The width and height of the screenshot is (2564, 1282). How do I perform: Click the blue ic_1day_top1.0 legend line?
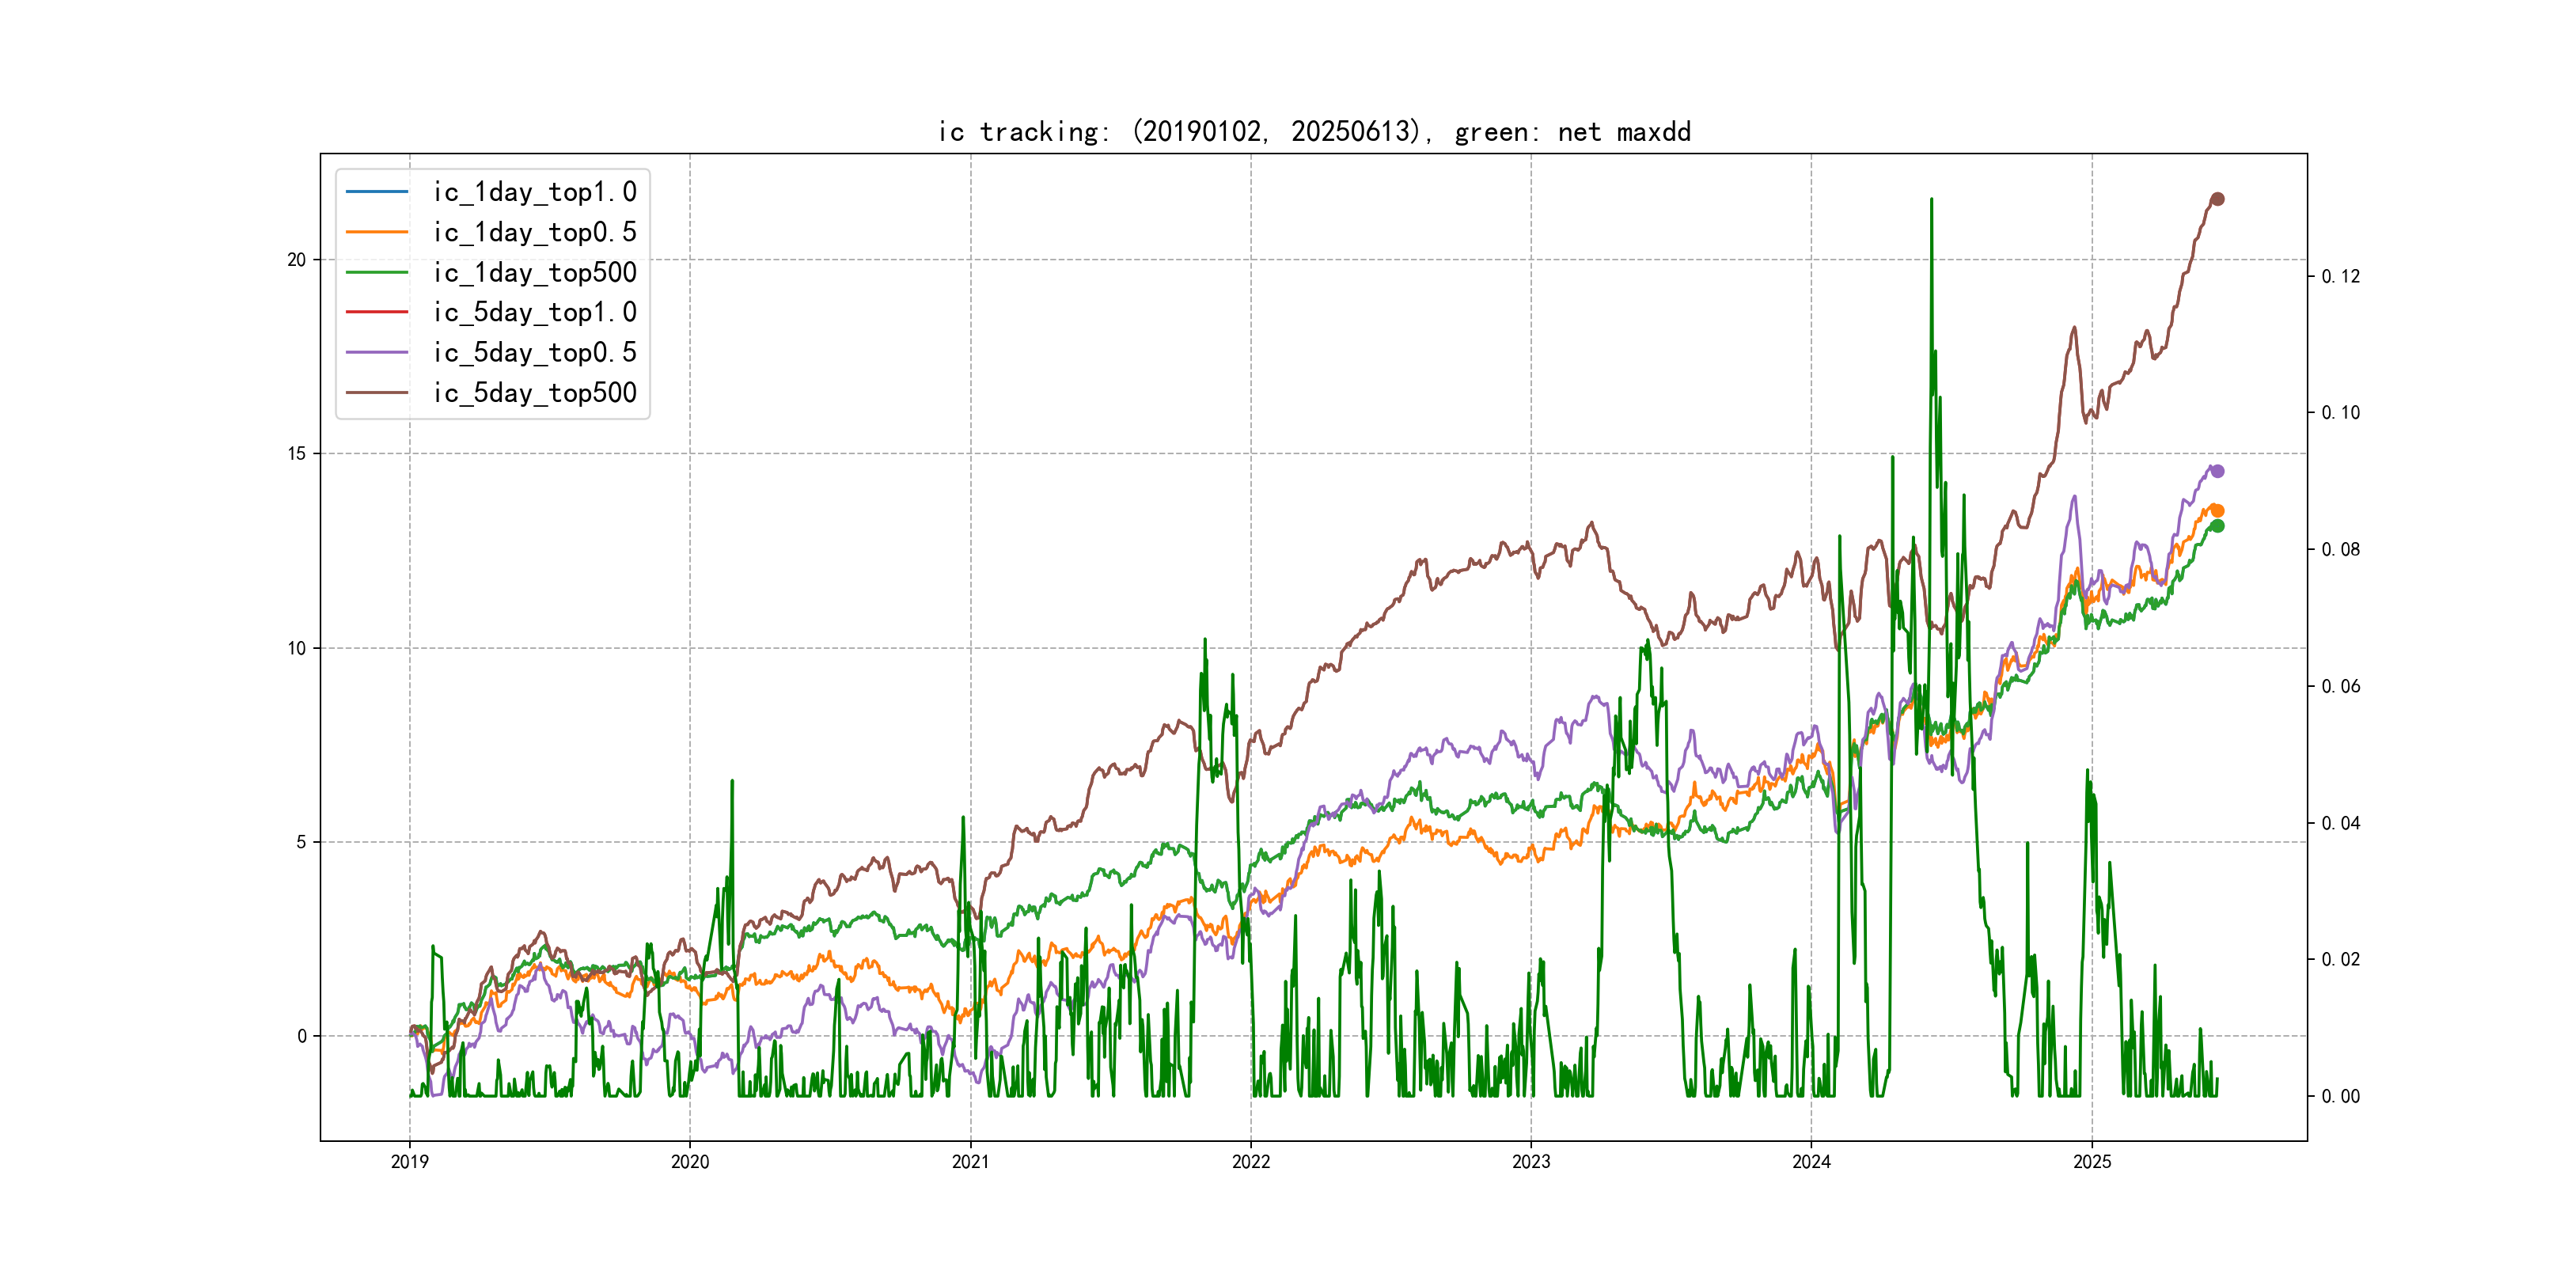coord(376,191)
